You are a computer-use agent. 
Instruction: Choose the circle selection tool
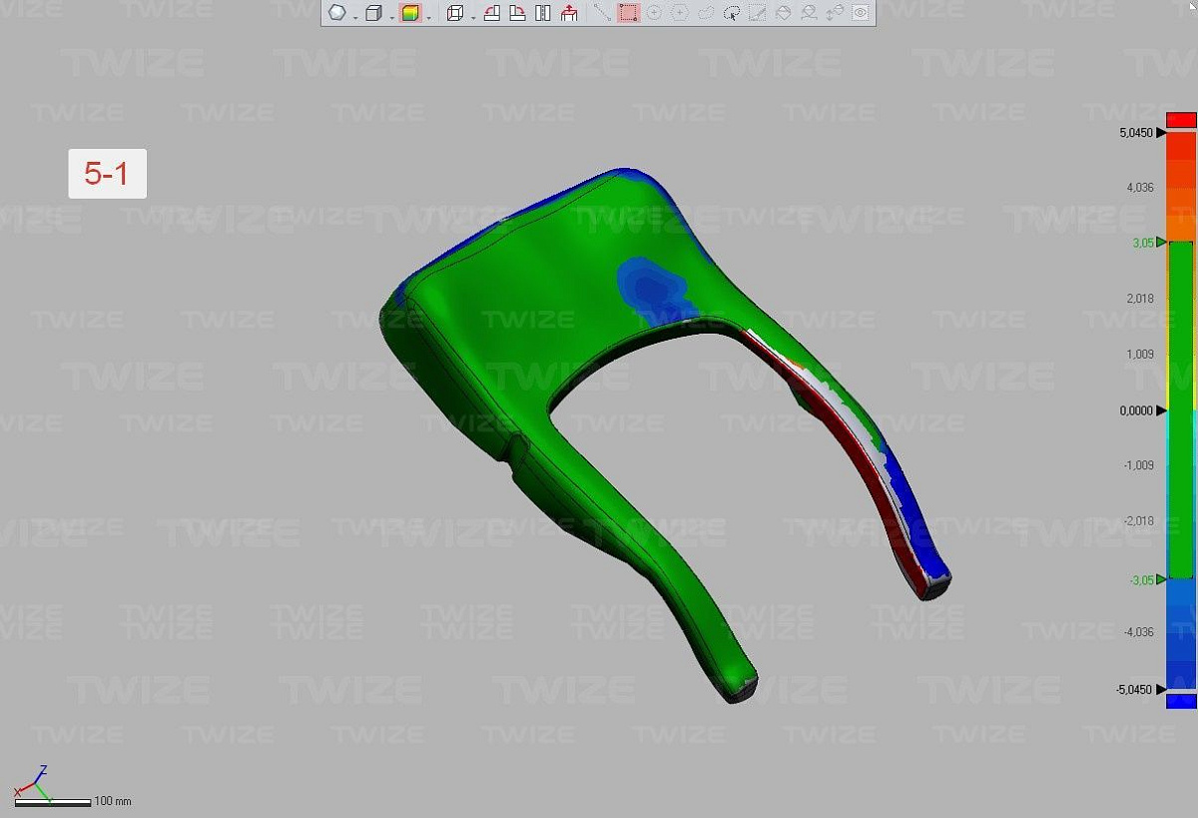pos(654,13)
